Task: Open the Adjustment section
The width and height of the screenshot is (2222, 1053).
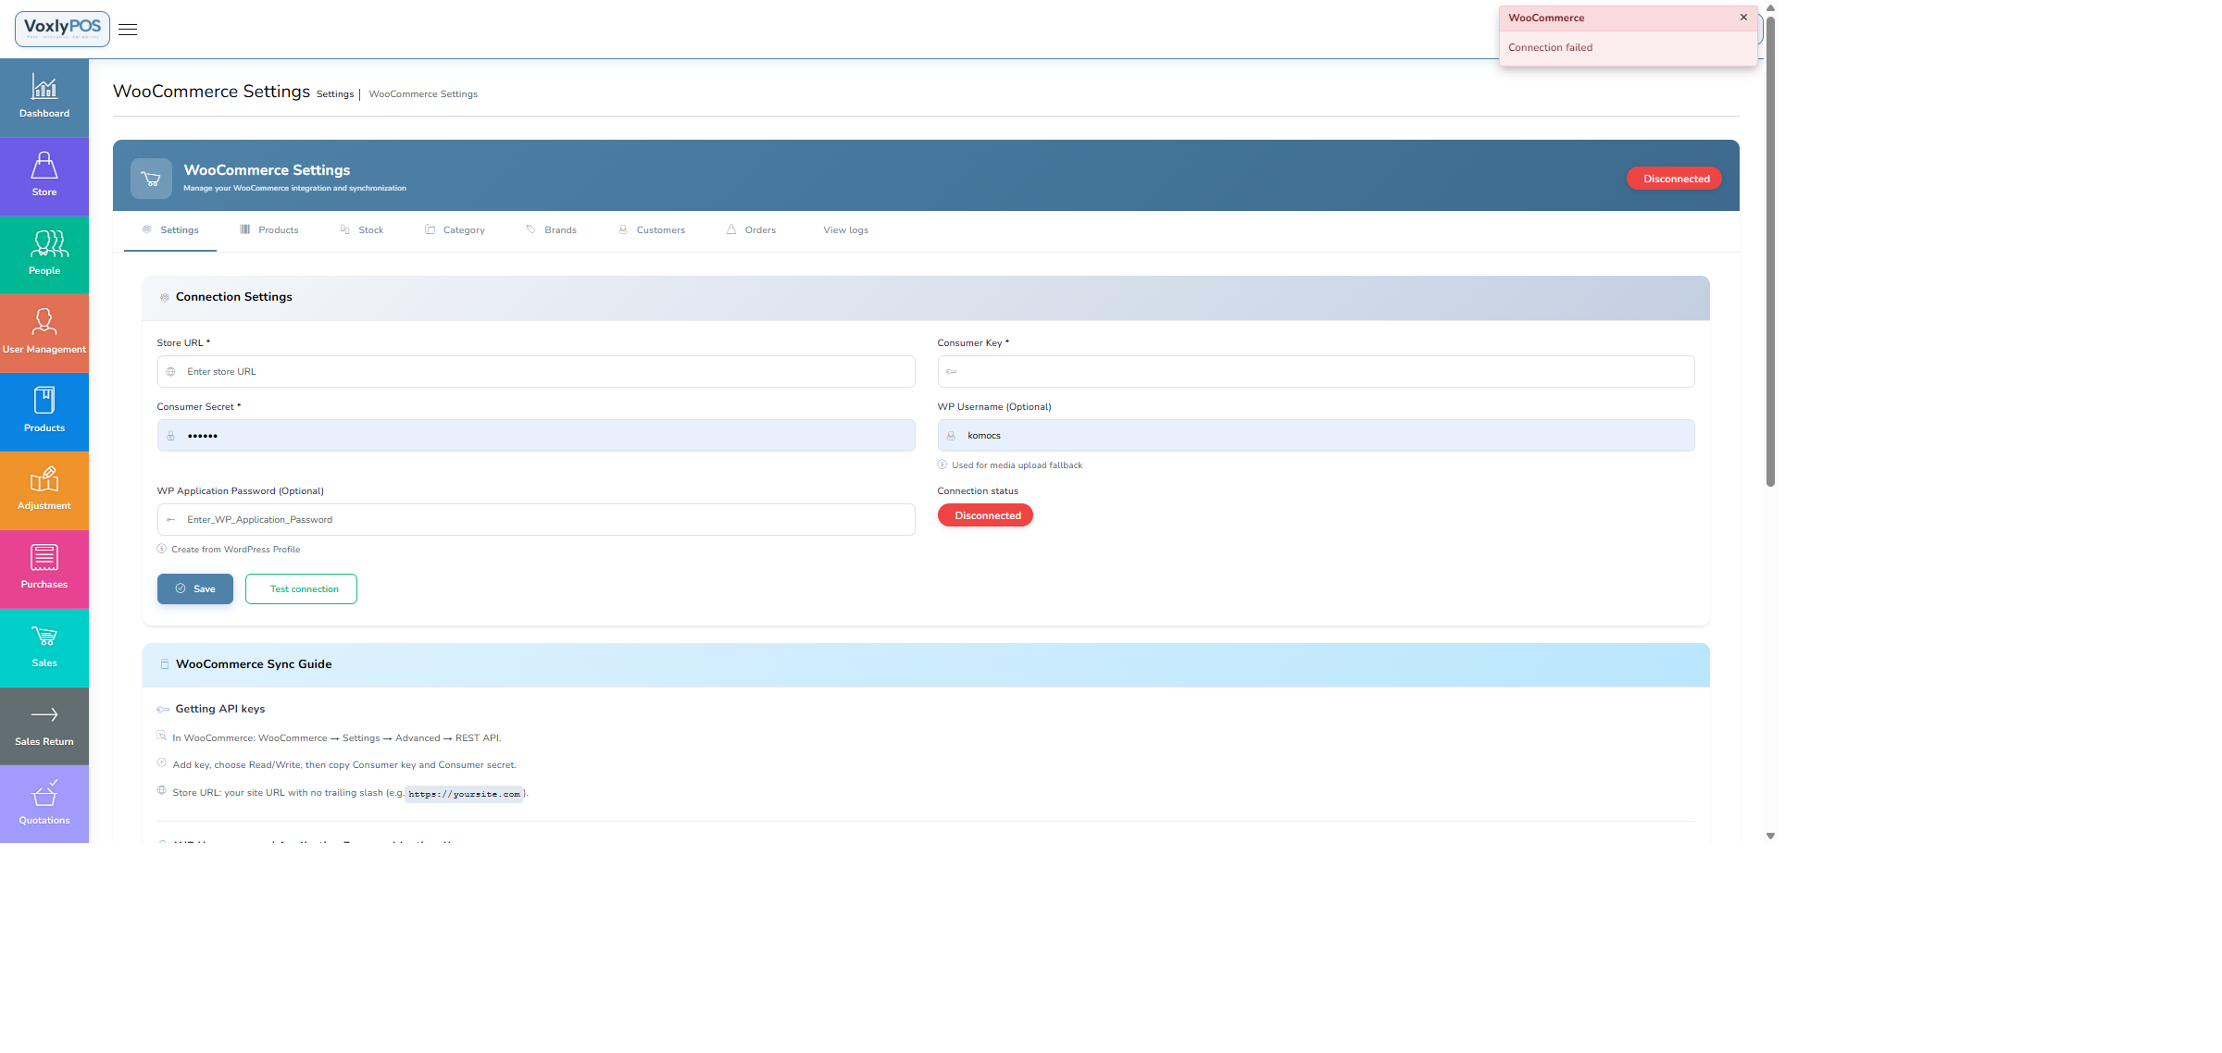Action: 44,489
